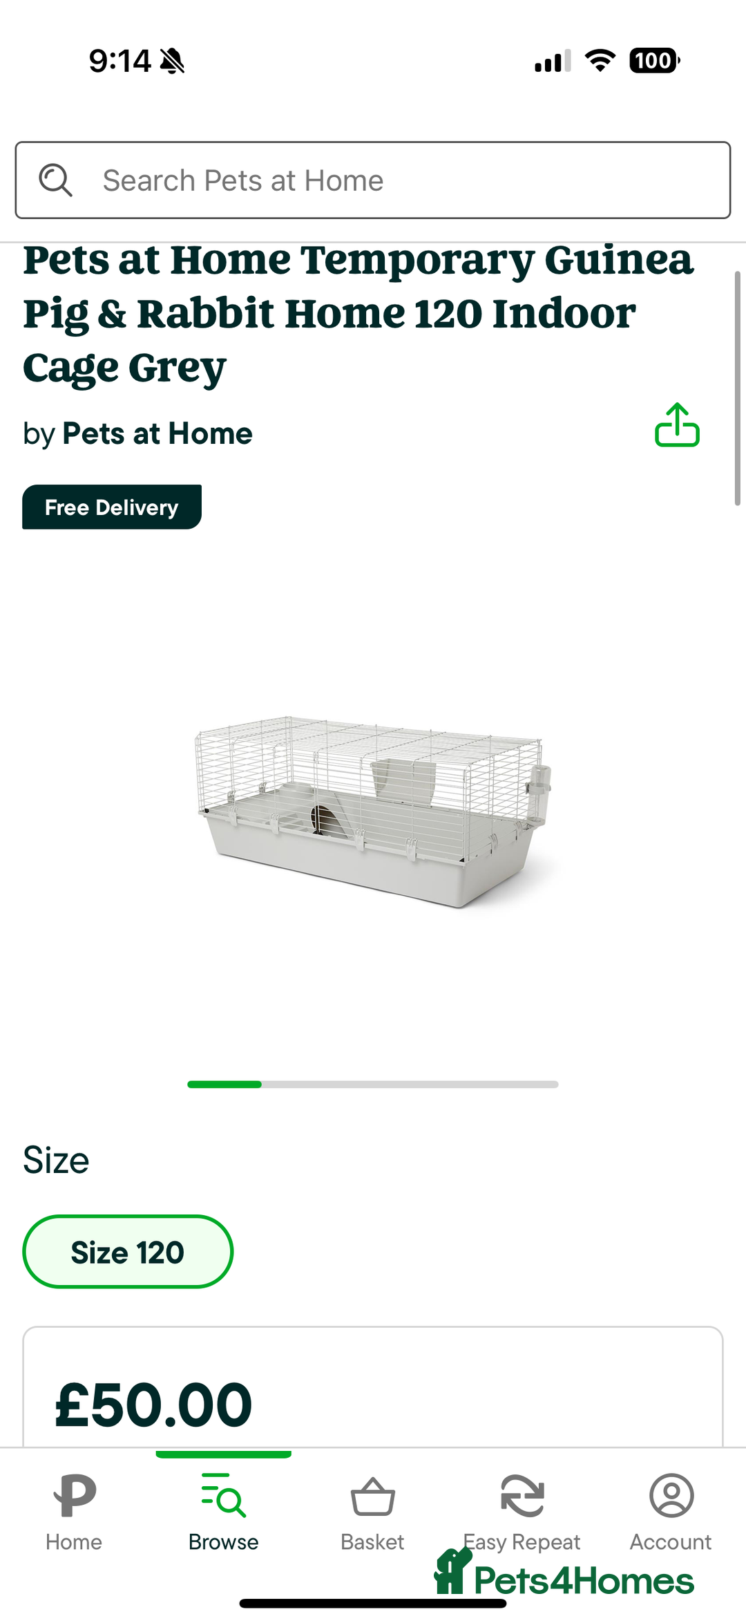Select the Size 120 option
Screen dimensions: 746x1623
pyautogui.click(x=128, y=1252)
